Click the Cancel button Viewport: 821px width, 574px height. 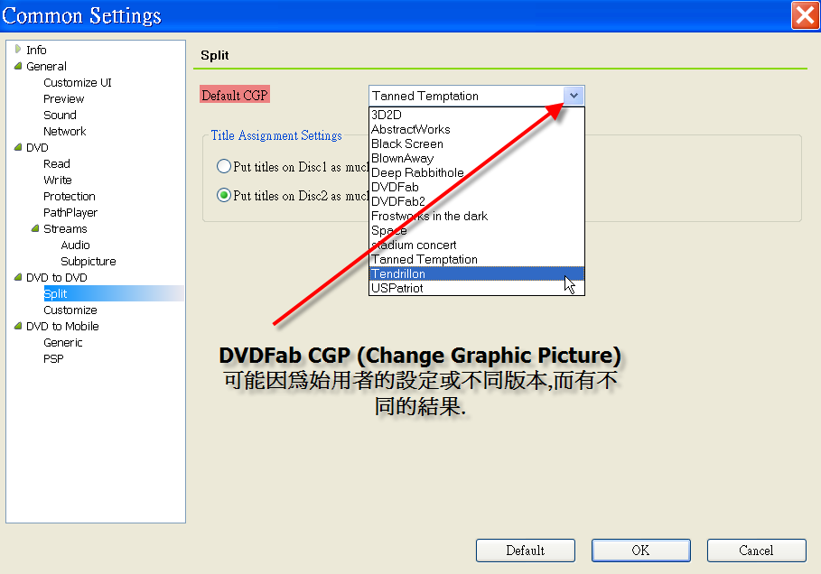756,551
